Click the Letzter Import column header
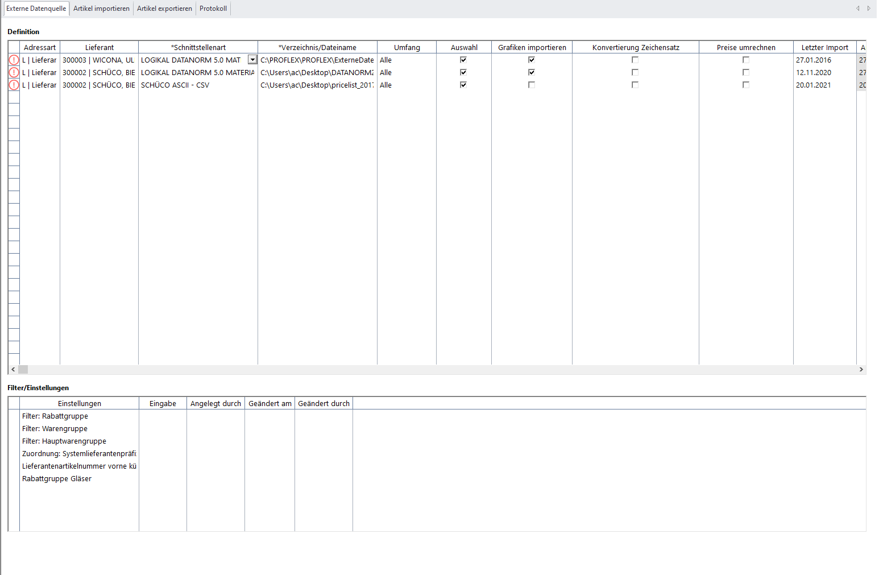Image resolution: width=879 pixels, height=575 pixels. coord(824,47)
